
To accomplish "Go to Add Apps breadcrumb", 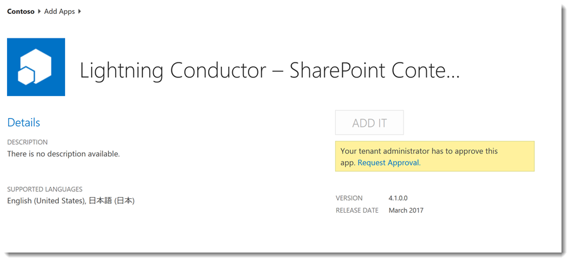I will pos(59,11).
